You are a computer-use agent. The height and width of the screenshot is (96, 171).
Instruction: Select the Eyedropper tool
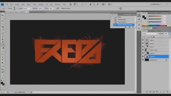pos(3,30)
